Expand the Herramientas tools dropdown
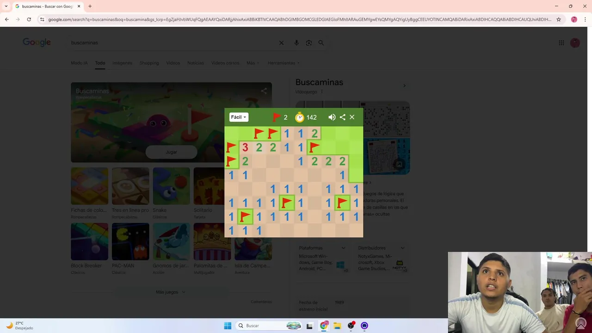The width and height of the screenshot is (592, 333). 283,63
